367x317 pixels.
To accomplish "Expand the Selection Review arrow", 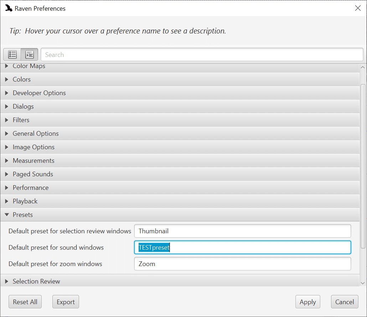I will pos(6,281).
